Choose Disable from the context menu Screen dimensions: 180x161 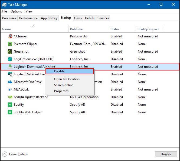tap(70, 71)
